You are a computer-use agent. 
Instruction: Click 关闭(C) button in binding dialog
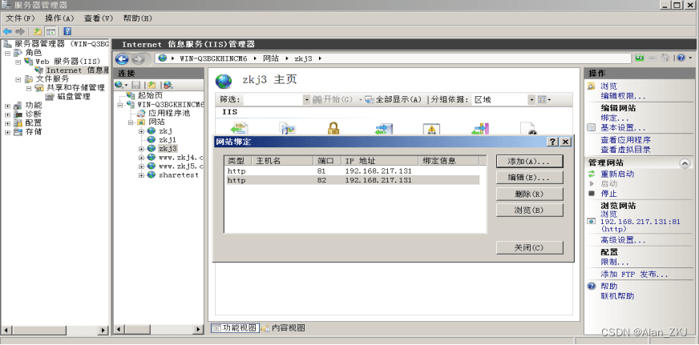530,247
